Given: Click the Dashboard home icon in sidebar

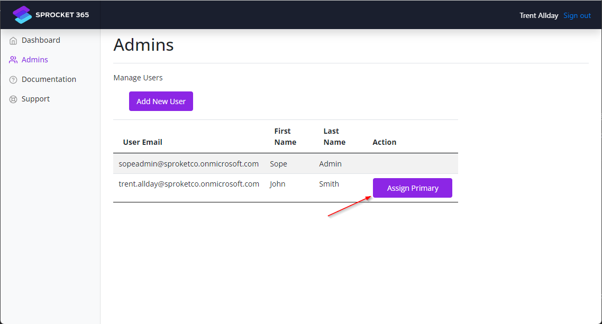Looking at the screenshot, I should click(x=13, y=41).
